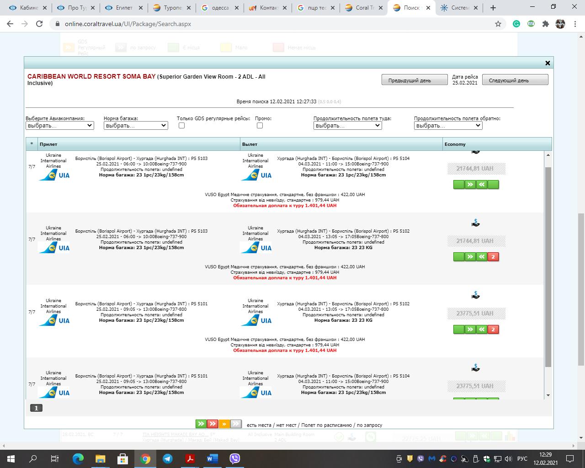585x468 pixels.
Task: Open the outbound flight duration dropdown
Action: (x=347, y=126)
